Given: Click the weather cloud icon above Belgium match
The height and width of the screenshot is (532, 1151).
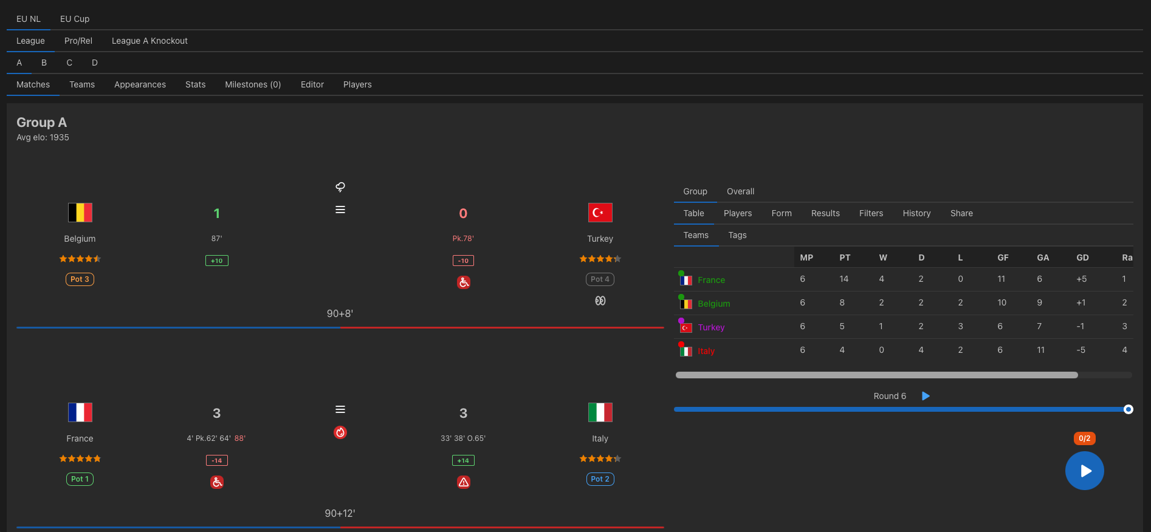Looking at the screenshot, I should [340, 186].
